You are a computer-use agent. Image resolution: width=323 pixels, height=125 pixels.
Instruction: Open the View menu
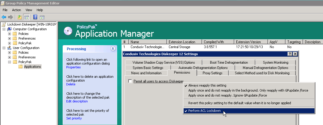(x=29, y=10)
